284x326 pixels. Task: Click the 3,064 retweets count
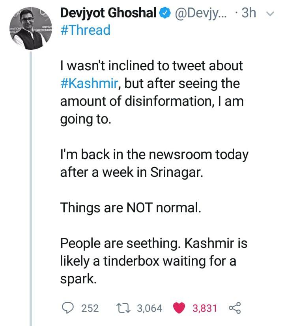[149, 308]
